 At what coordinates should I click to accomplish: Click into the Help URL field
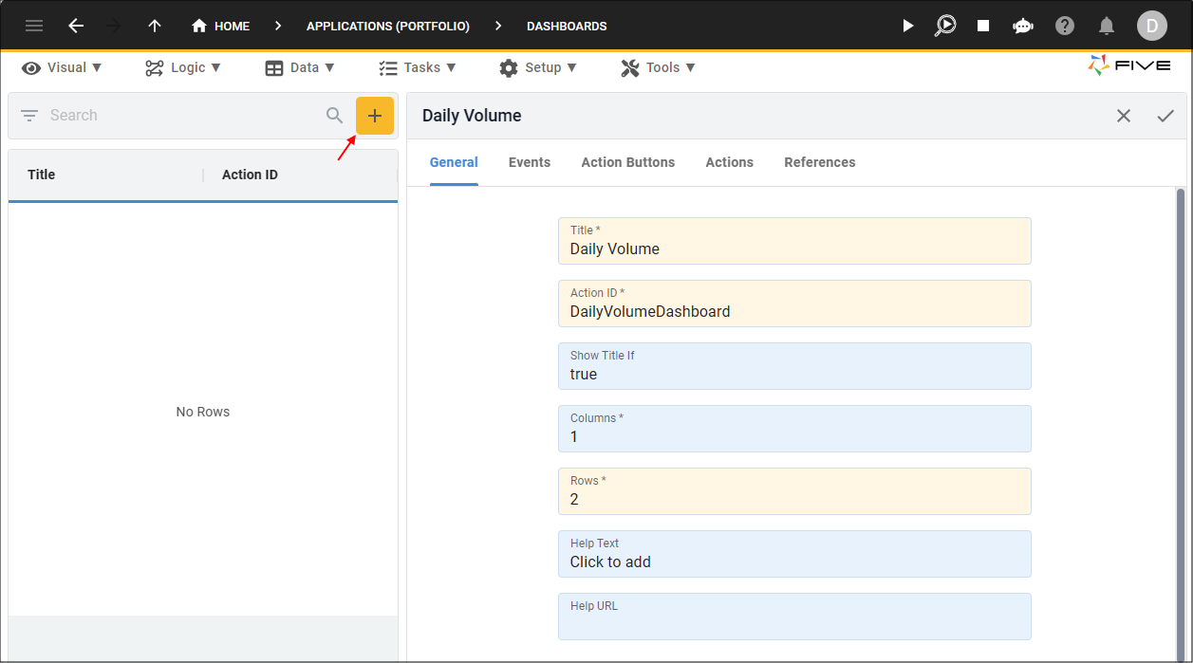coord(794,617)
